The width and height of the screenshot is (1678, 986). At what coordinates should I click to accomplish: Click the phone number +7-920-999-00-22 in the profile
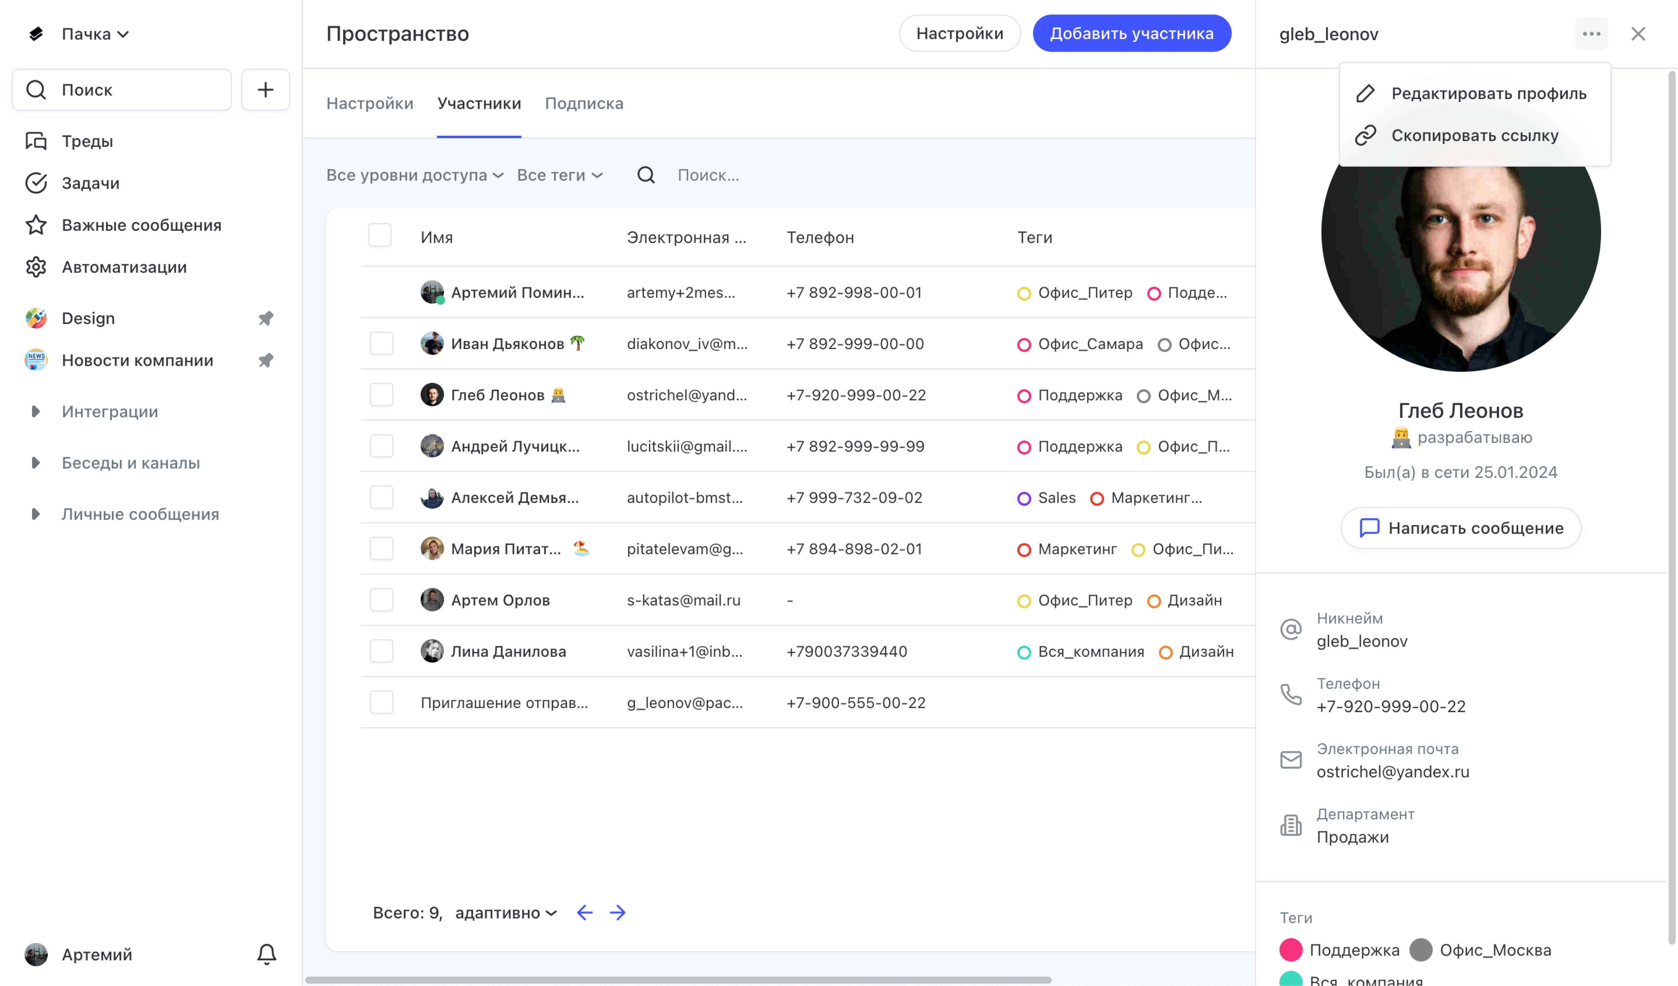[1391, 706]
